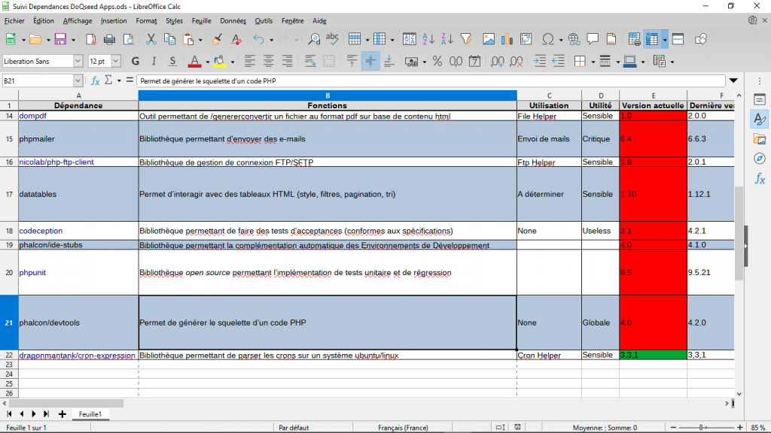Undo the last action
Screen dimensions: 771x433
point(259,39)
